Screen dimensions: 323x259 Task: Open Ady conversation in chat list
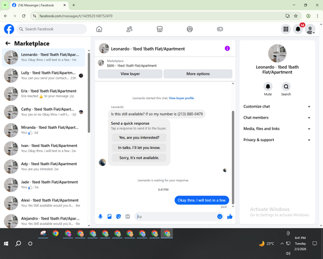click(x=43, y=166)
